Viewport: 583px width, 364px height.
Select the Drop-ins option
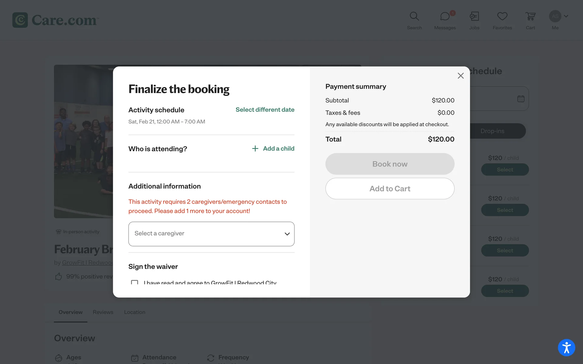coord(492,131)
